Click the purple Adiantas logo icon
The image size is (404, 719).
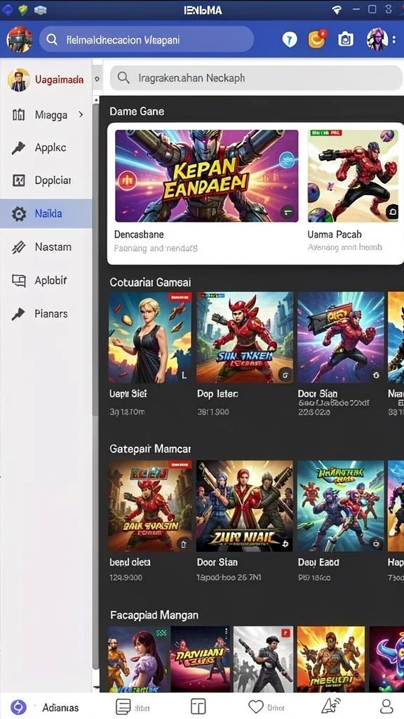click(18, 707)
